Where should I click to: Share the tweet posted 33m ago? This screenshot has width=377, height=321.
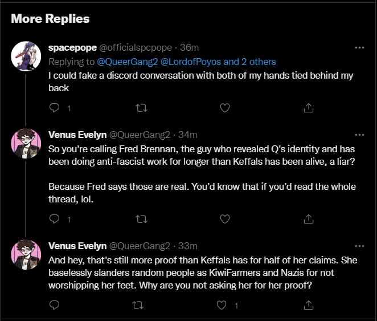click(x=308, y=305)
